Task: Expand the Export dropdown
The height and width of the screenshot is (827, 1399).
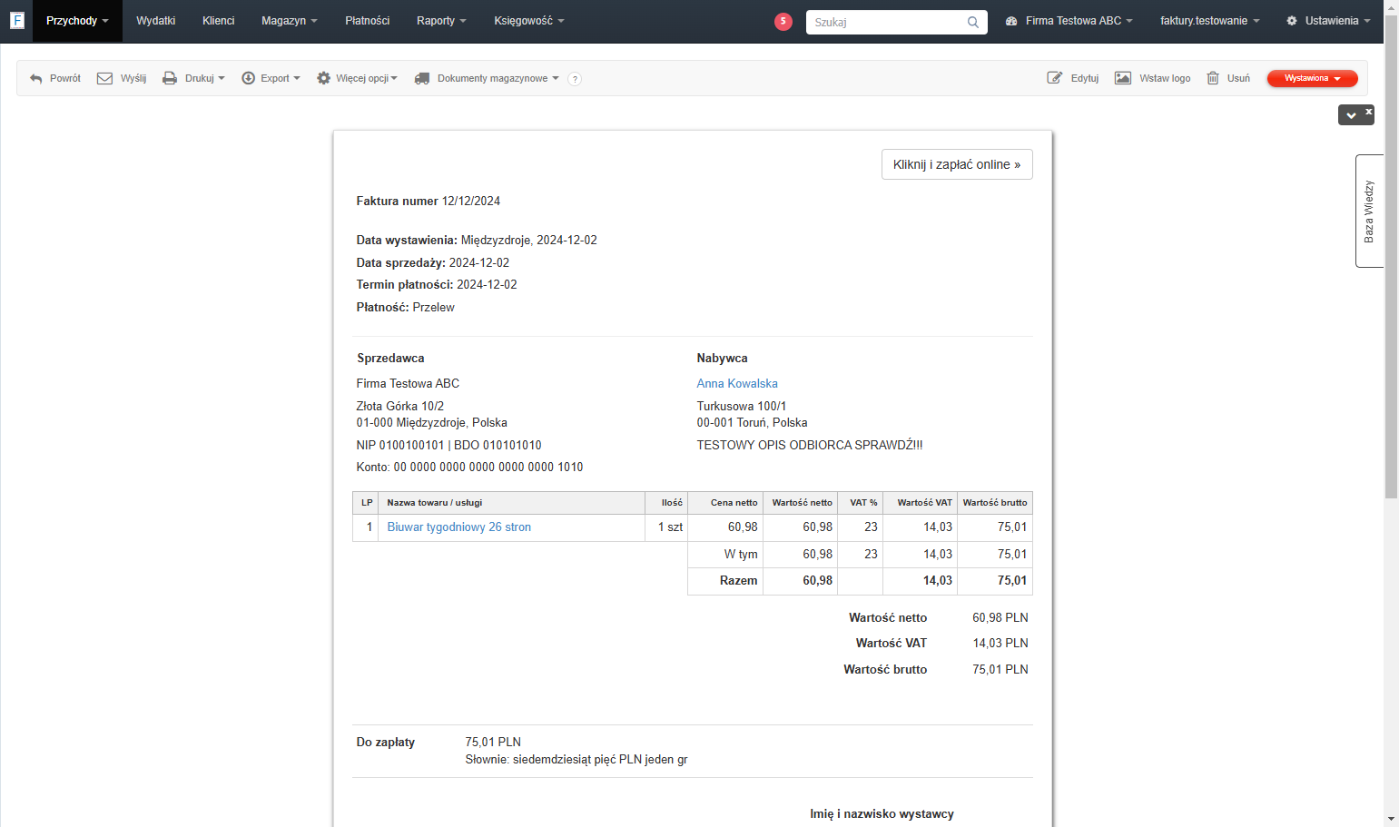Action: click(x=271, y=78)
